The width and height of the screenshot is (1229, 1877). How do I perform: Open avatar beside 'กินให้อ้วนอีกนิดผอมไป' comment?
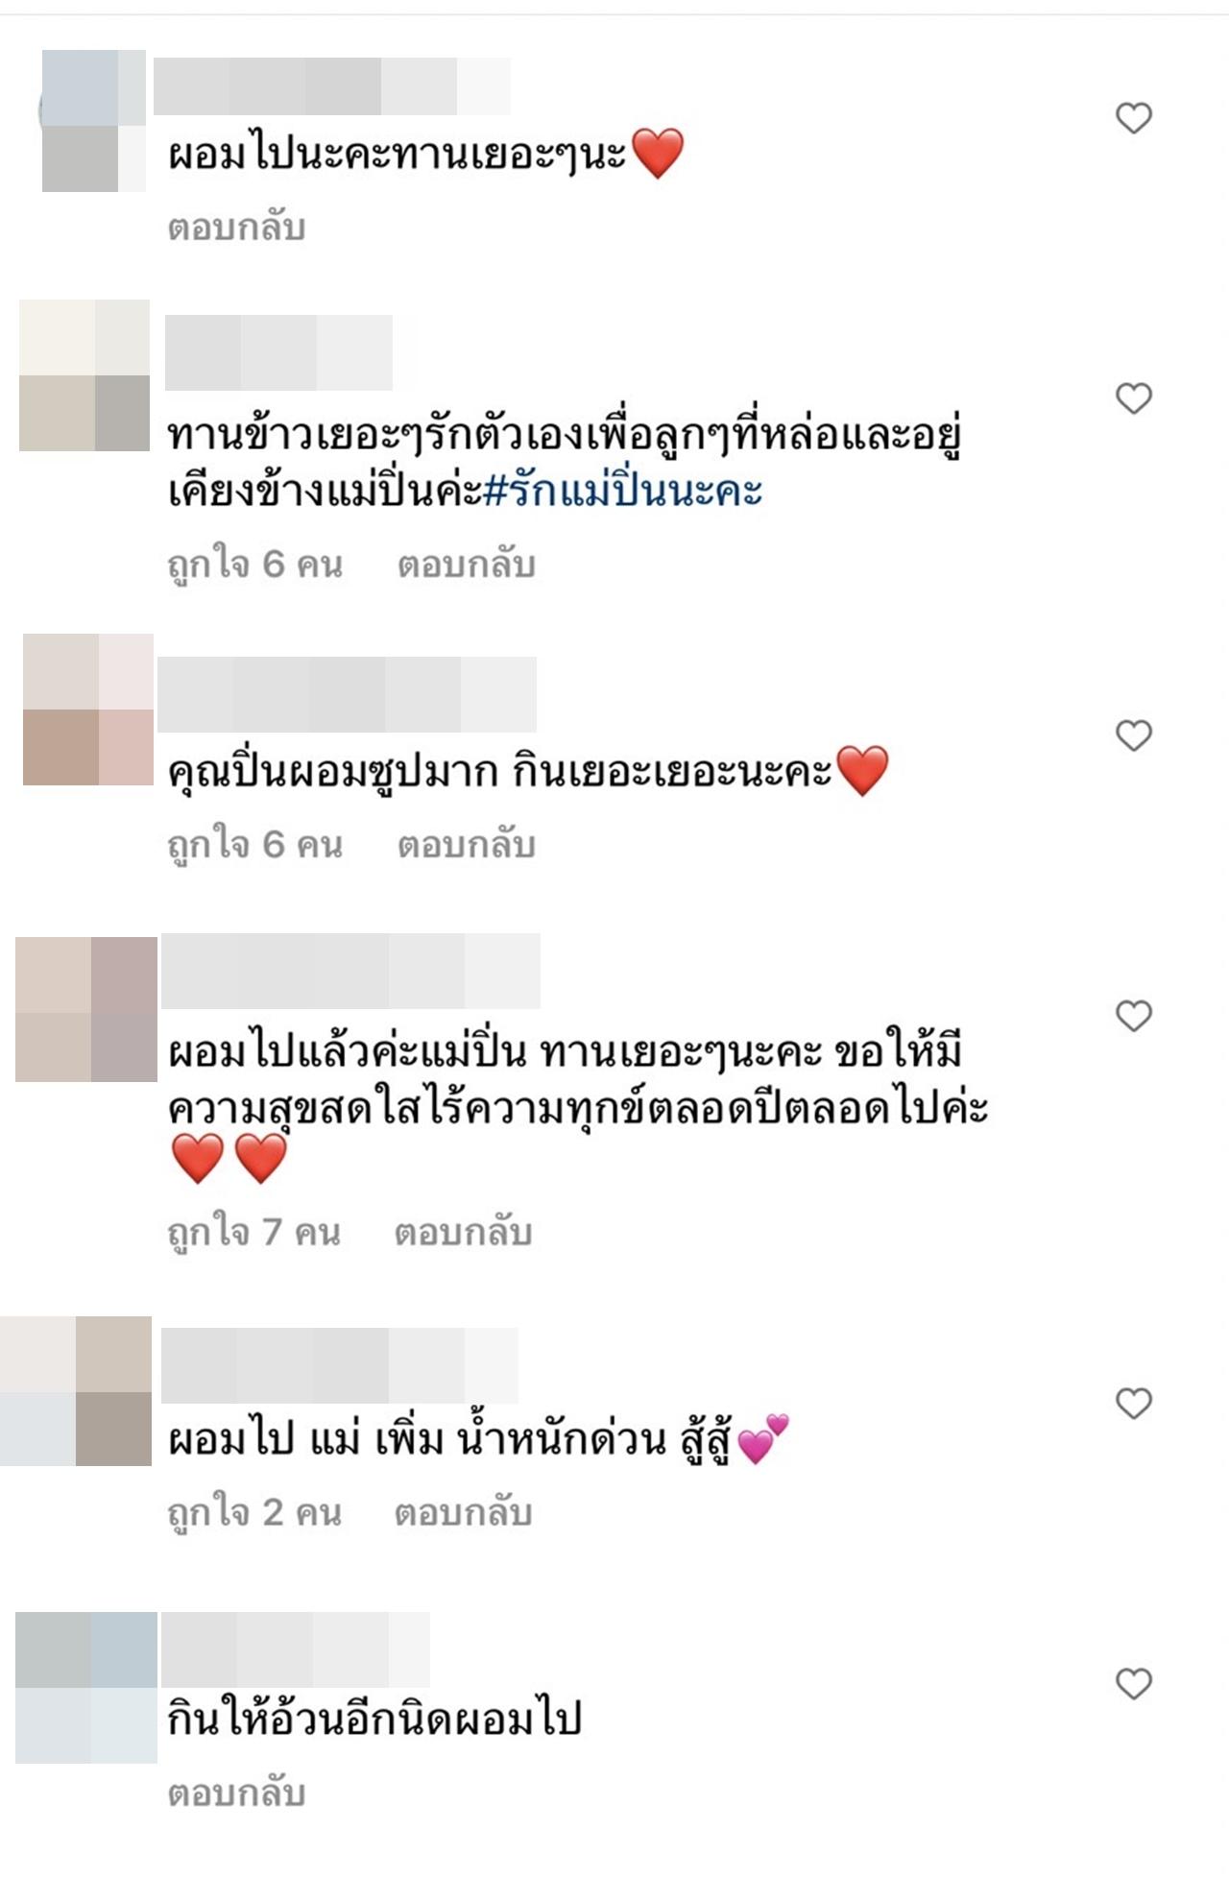click(x=86, y=1687)
